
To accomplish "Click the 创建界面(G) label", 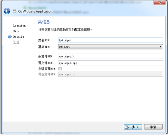I will tap(47, 69).
